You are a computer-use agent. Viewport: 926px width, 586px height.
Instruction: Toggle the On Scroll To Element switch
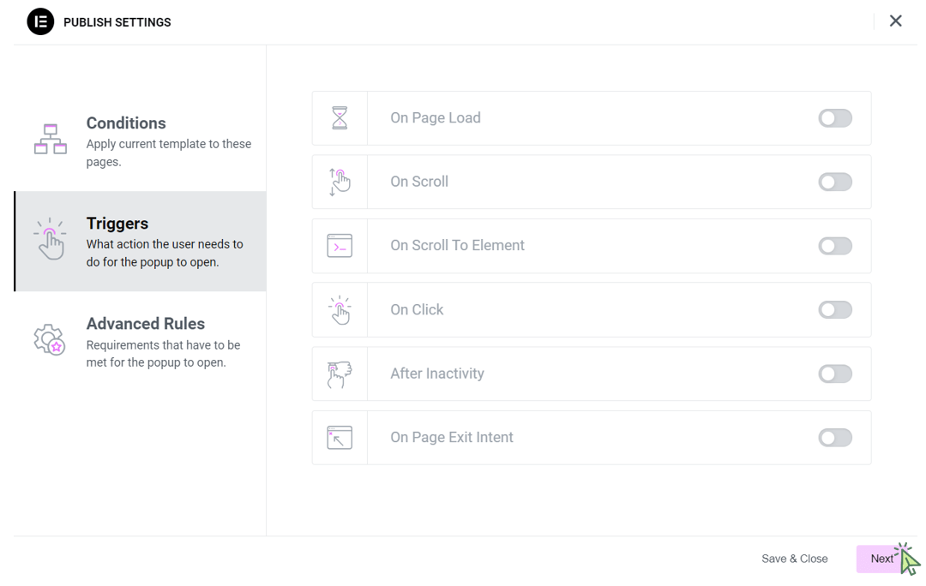(x=835, y=246)
